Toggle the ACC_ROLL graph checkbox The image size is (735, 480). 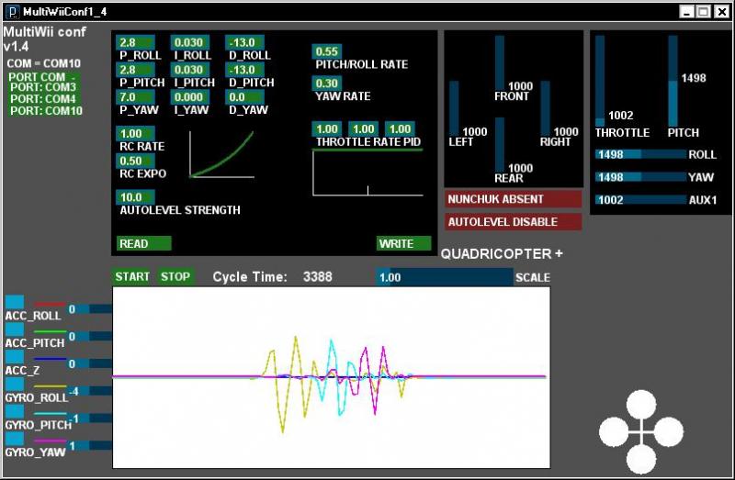[x=15, y=302]
